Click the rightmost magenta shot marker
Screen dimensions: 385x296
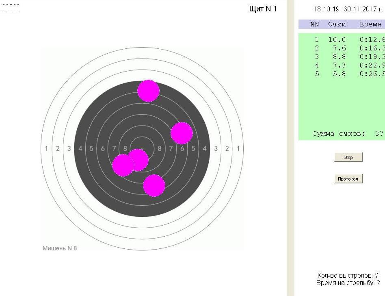[x=182, y=133]
